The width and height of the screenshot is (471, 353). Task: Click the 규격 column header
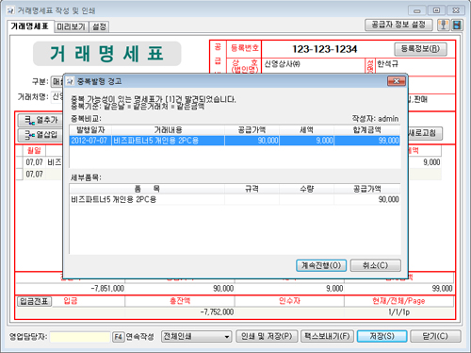[x=252, y=189]
